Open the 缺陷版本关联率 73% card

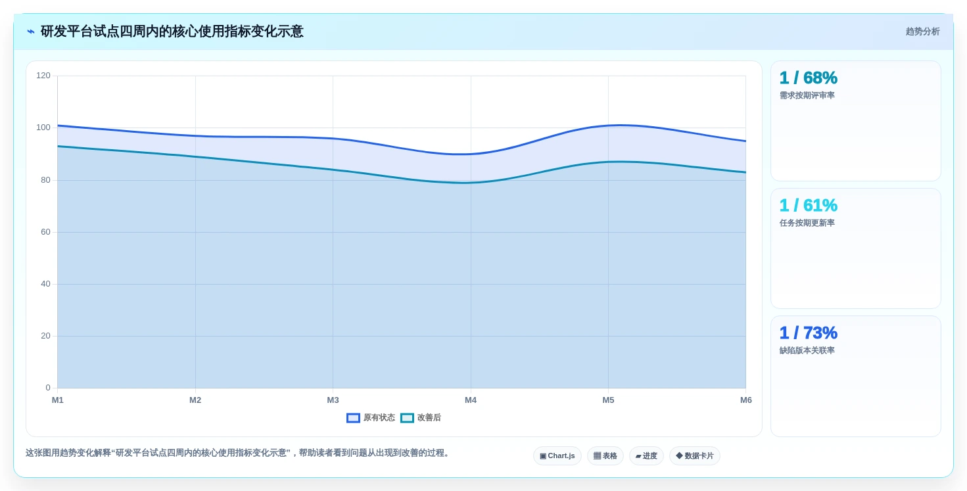pyautogui.click(x=856, y=376)
